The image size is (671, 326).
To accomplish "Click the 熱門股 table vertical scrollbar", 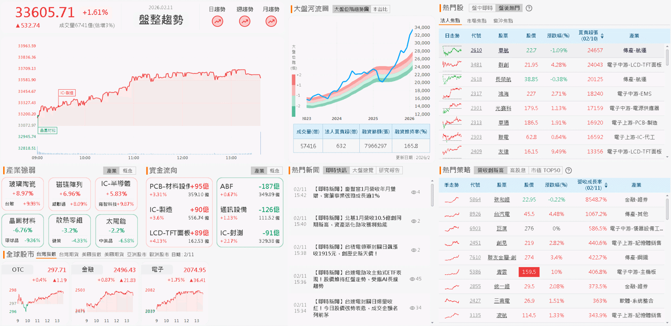I will [667, 58].
